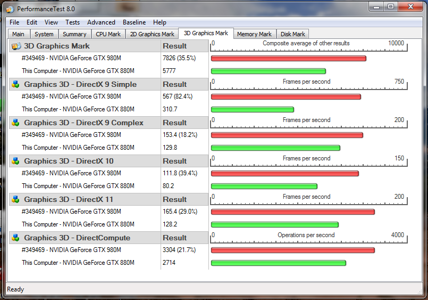This screenshot has width=428, height=300.
Task: Select GTX 980M row under DirectX 10
Action: click(71, 173)
